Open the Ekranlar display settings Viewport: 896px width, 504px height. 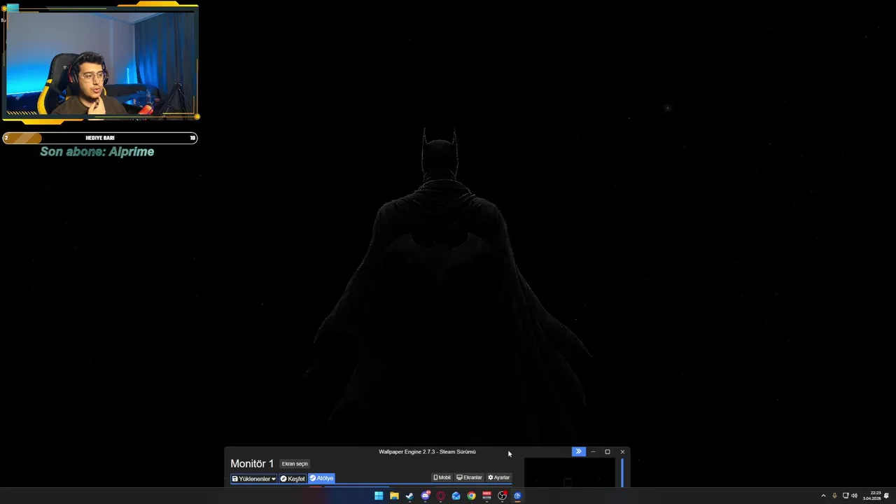(x=469, y=477)
